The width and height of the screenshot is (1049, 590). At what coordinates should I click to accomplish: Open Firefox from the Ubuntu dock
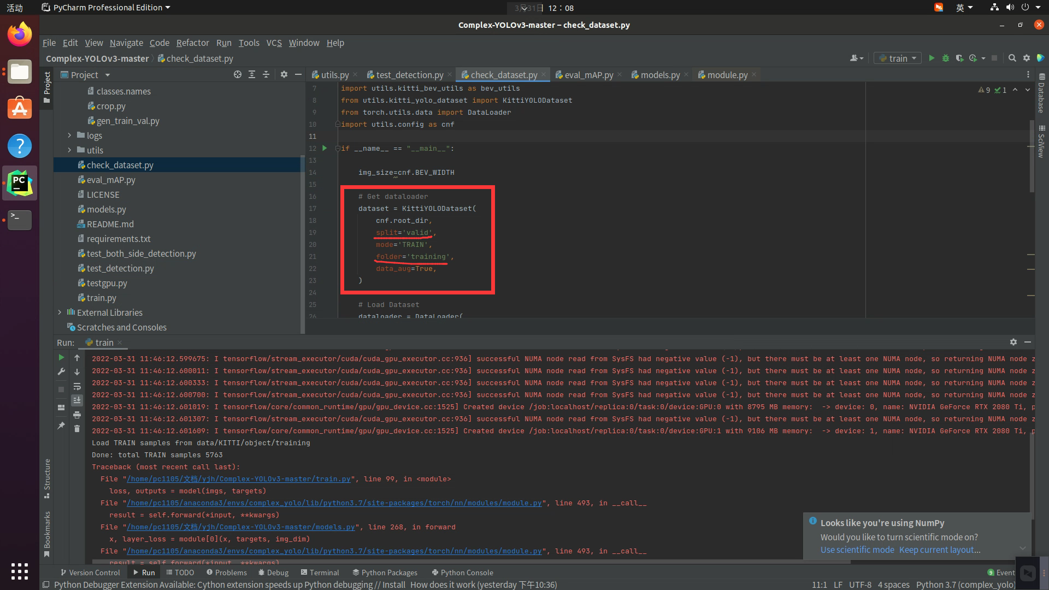pos(20,35)
